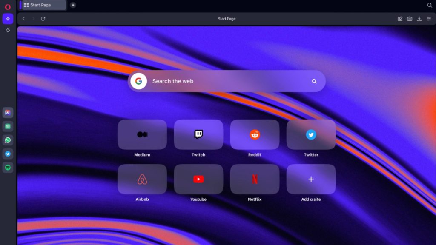
Task: Open the Downloads panel
Action: point(419,19)
